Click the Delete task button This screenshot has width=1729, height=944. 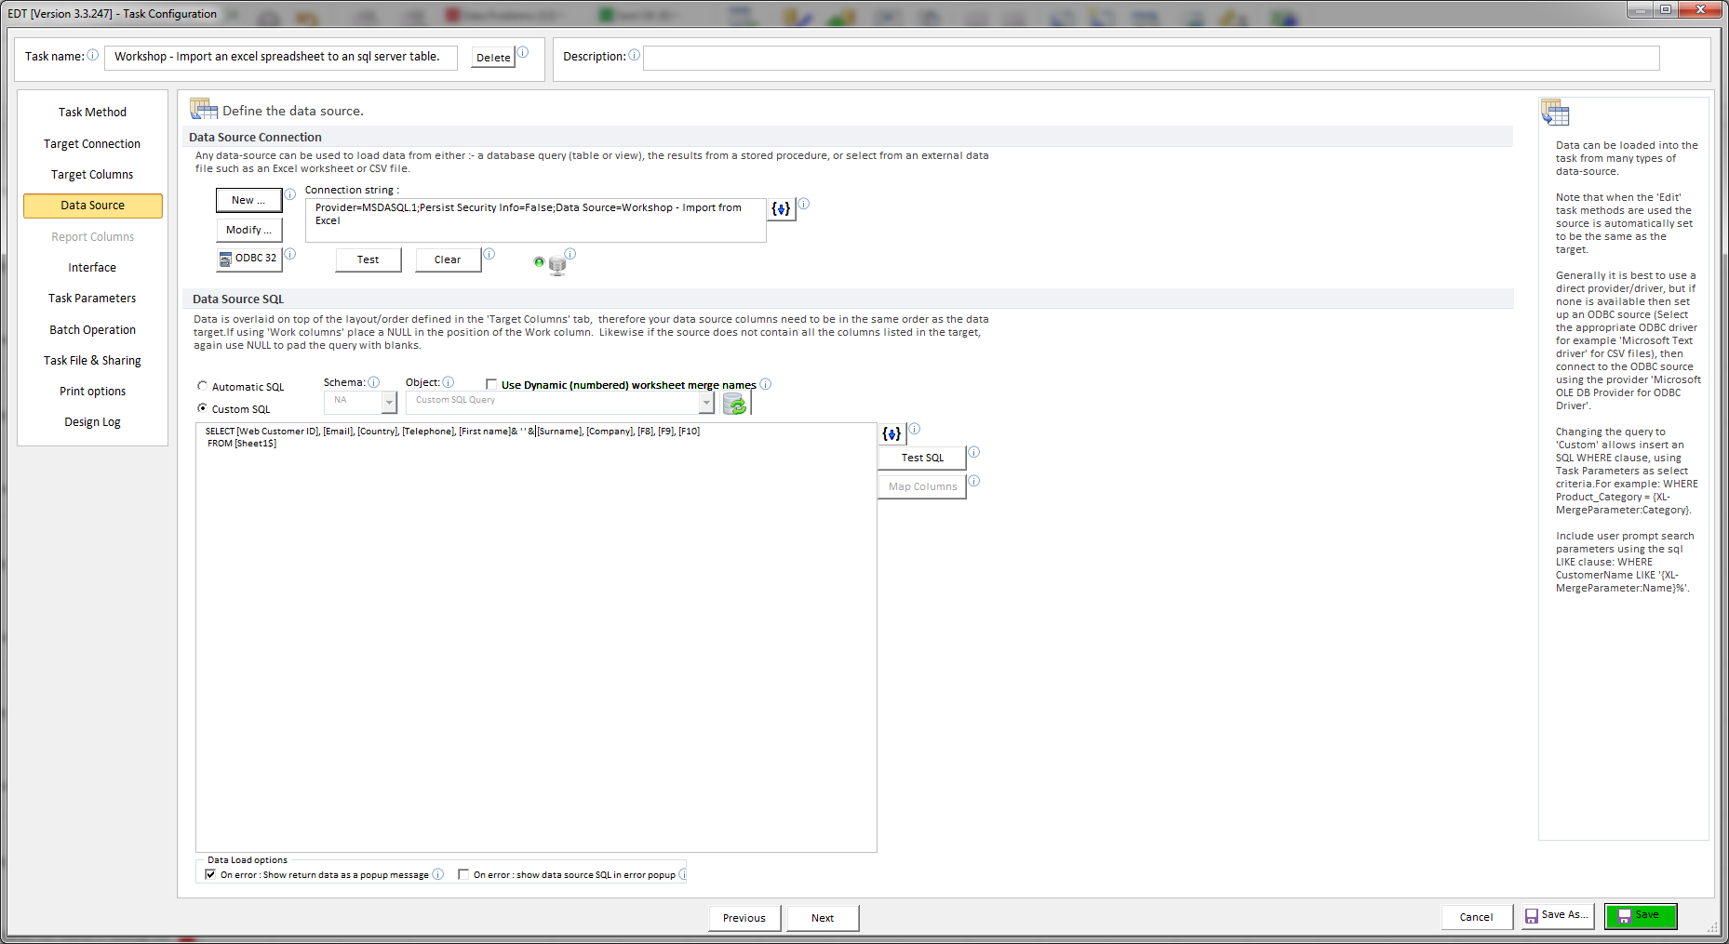point(493,58)
